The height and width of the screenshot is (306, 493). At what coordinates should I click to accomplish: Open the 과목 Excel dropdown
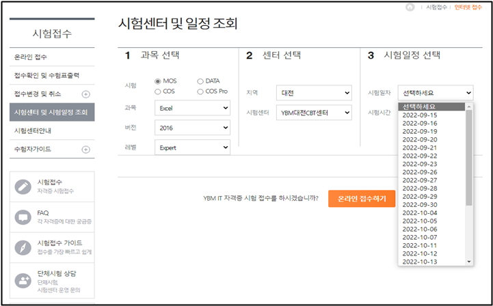pyautogui.click(x=192, y=108)
